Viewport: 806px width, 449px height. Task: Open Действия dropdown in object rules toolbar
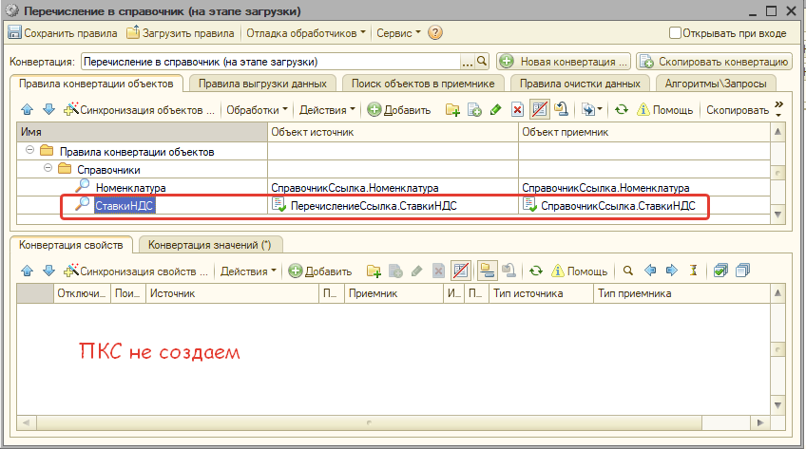click(327, 110)
